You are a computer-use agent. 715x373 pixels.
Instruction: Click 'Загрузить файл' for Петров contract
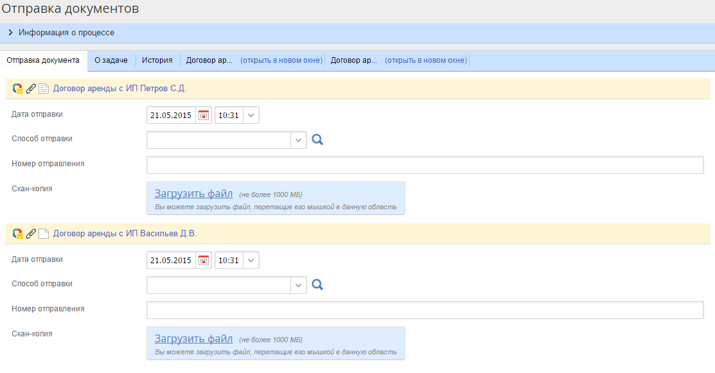point(193,193)
